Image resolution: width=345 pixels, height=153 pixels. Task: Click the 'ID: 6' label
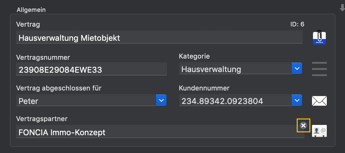click(297, 24)
